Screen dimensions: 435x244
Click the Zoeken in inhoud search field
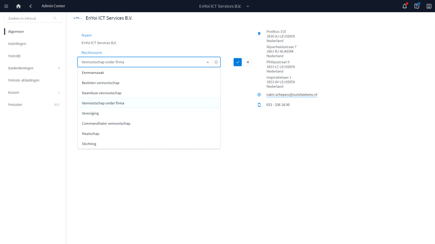pyautogui.click(x=33, y=18)
